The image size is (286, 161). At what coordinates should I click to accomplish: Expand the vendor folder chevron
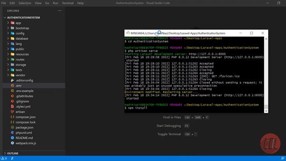[x=8, y=75]
